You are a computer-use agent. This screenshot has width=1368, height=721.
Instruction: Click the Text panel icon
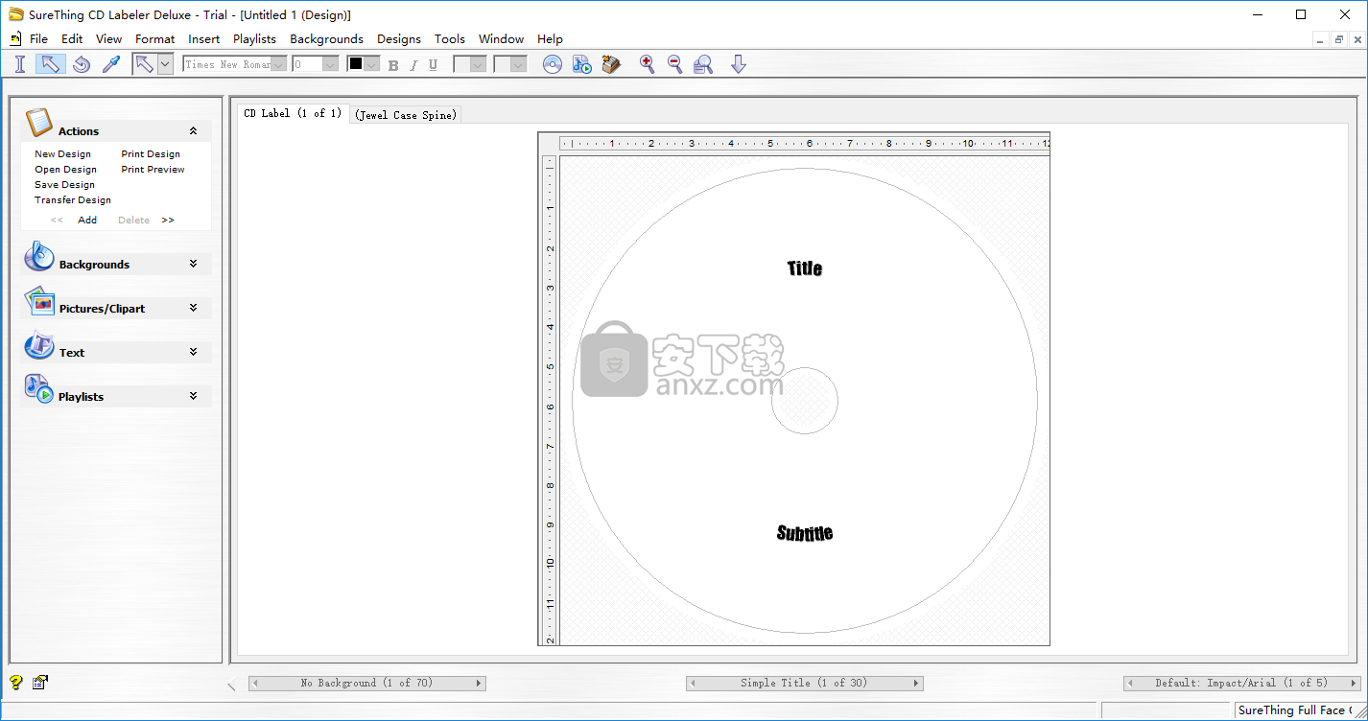39,345
